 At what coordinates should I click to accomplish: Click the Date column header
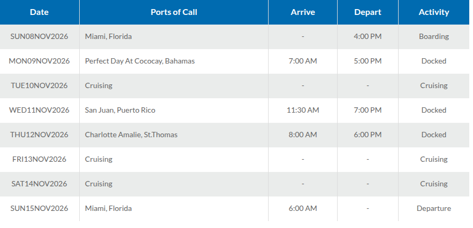[39, 12]
